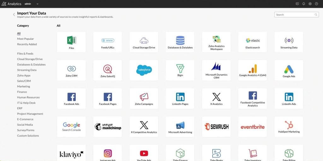Screen dimensions: 323x161
Task: Select the Microsoft Dynamics CRM tile
Action: coord(216,70)
